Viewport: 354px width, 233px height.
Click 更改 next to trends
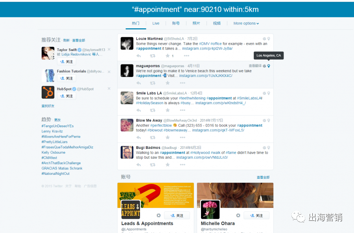tap(57, 120)
